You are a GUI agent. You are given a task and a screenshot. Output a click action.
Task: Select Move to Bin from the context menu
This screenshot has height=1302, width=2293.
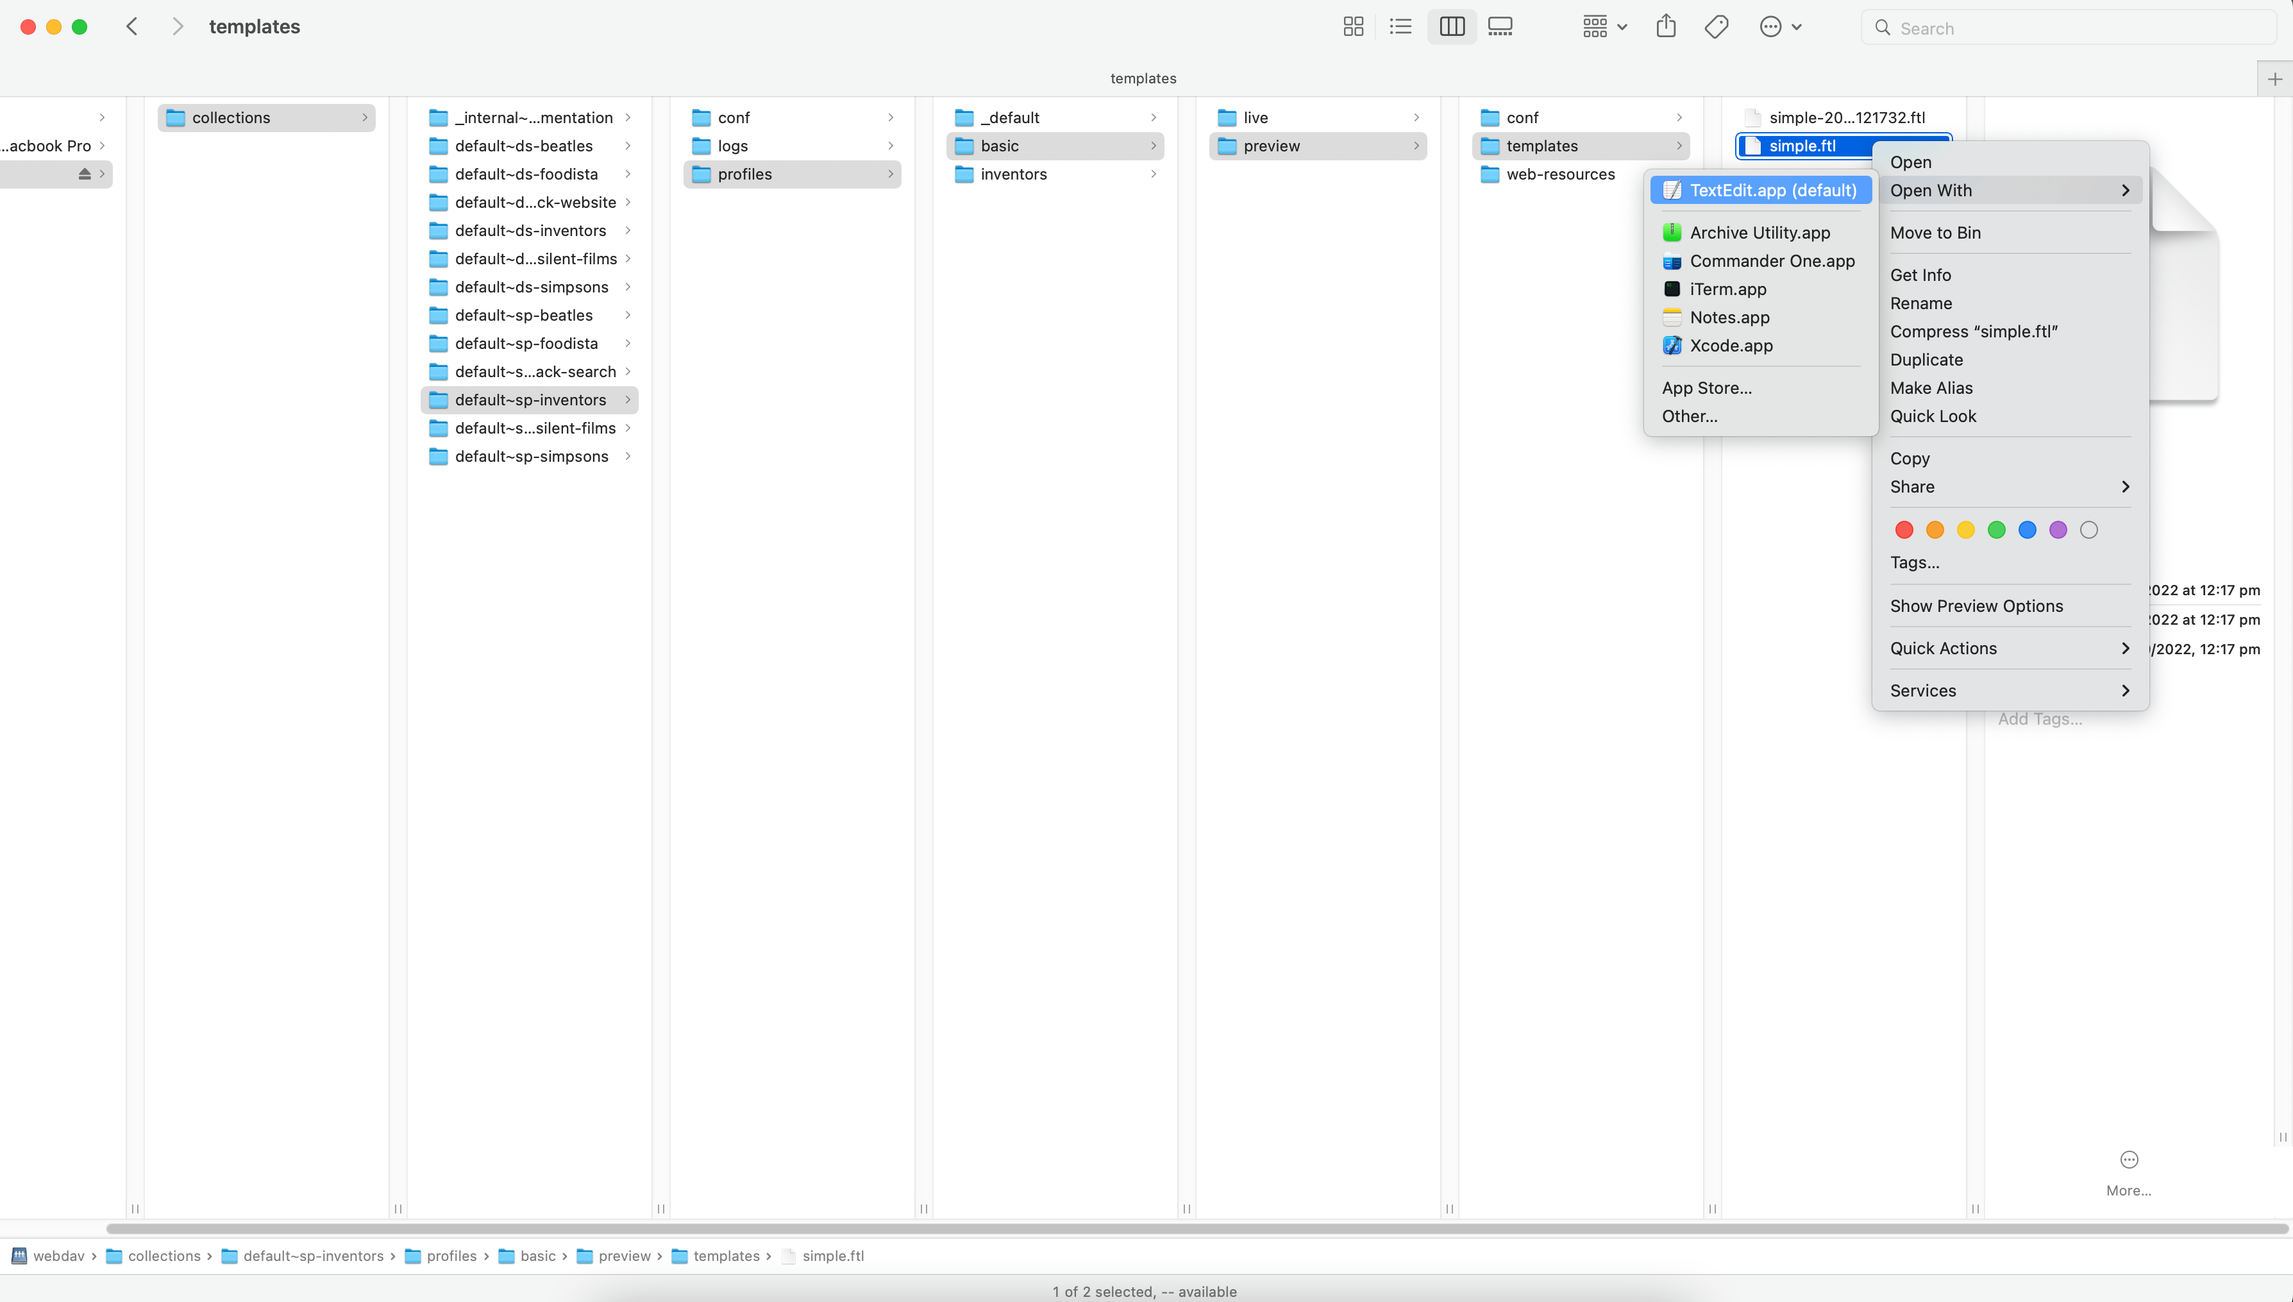pyautogui.click(x=1935, y=232)
